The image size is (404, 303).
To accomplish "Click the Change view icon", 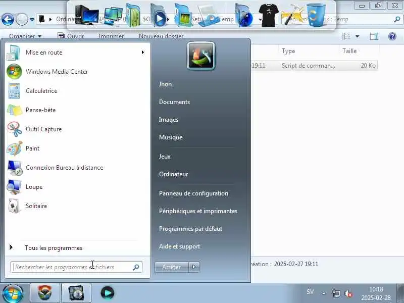I will click(346, 36).
